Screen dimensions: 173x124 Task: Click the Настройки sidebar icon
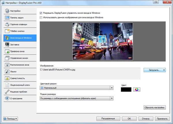point(7,11)
